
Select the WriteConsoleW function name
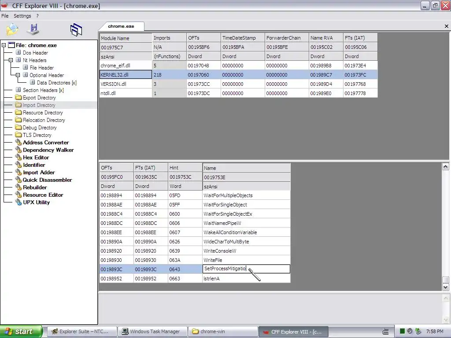[220, 250]
